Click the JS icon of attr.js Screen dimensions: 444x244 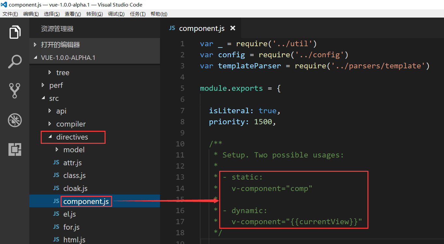click(x=56, y=162)
